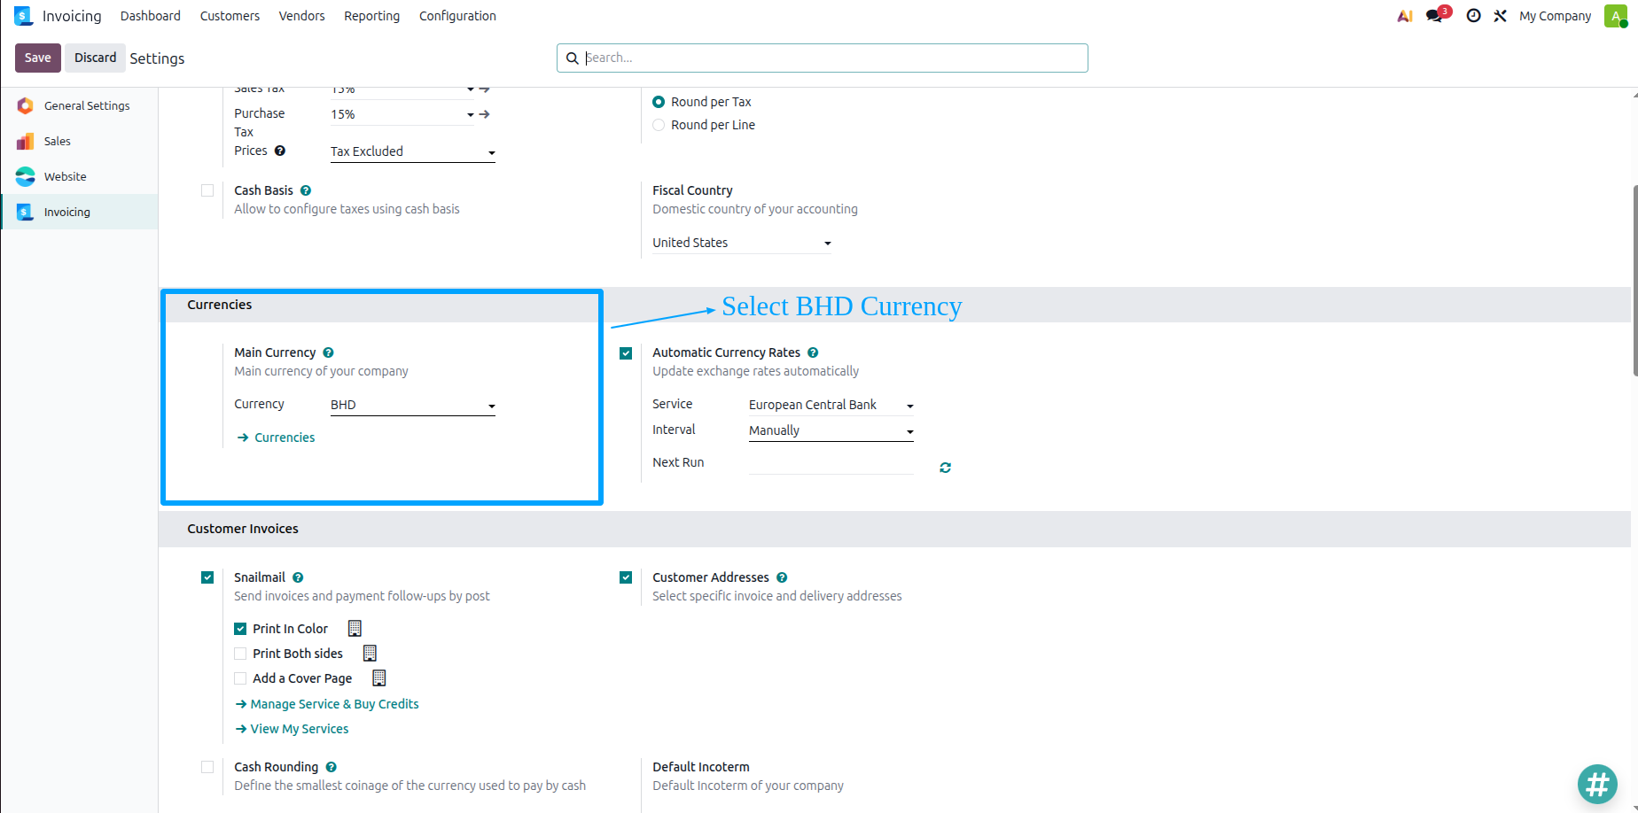The height and width of the screenshot is (813, 1638).
Task: Check Print Both sides
Action: [x=240, y=654]
